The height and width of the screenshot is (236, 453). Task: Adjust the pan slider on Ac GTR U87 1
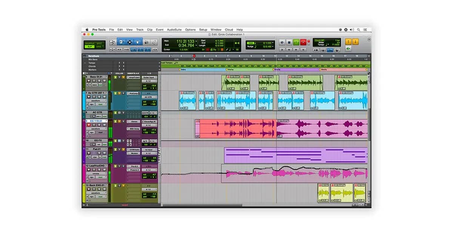point(147,105)
